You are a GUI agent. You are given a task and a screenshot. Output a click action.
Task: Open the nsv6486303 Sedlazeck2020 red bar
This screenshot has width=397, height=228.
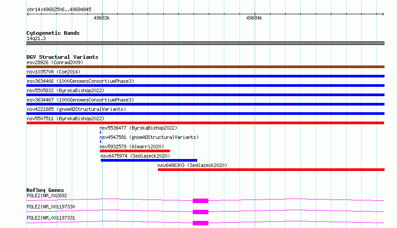(271, 170)
